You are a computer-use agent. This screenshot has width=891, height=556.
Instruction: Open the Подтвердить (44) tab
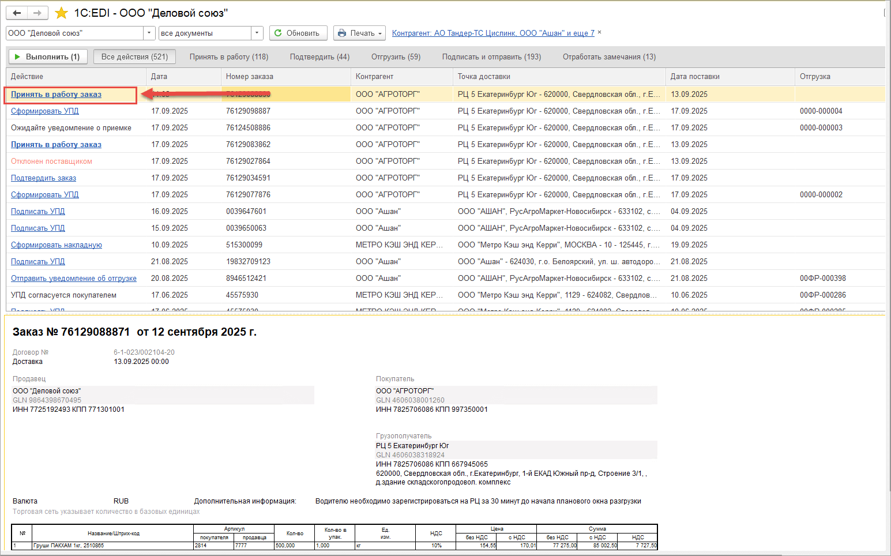(319, 57)
